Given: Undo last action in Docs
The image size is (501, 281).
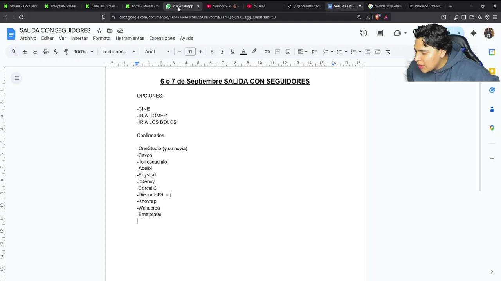Looking at the screenshot, I should 25,52.
